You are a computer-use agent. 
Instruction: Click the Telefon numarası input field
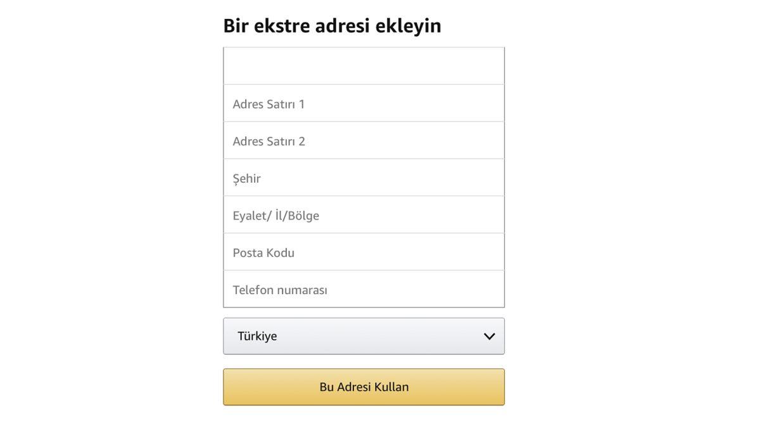[x=364, y=289]
